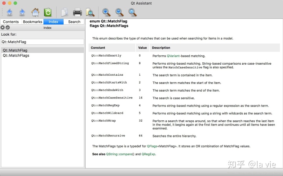Image resolution: width=283 pixels, height=176 pixels.
Task: Click value 64 in MatchRecursive row
Action: pos(141,136)
